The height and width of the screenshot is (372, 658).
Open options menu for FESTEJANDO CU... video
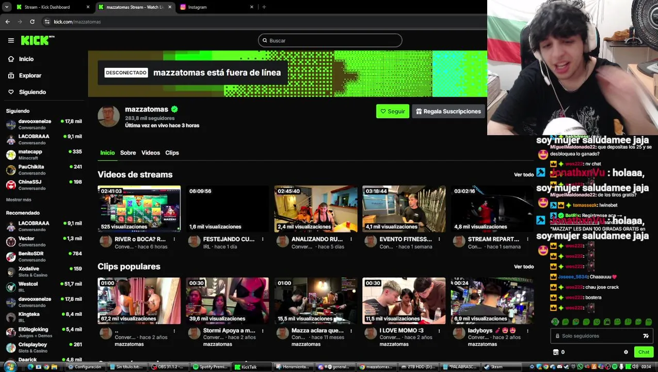pos(263,239)
